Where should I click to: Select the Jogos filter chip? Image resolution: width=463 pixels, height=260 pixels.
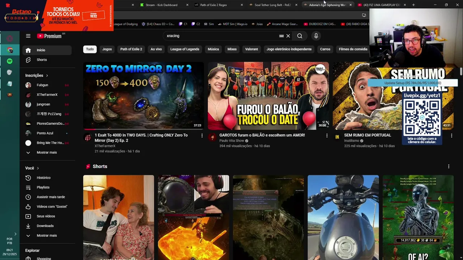click(x=107, y=49)
